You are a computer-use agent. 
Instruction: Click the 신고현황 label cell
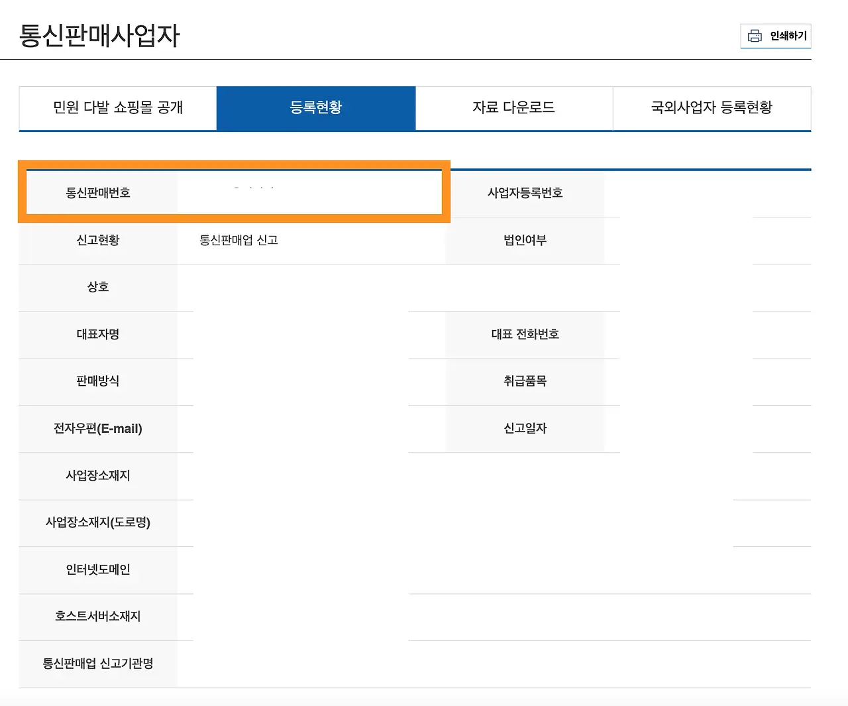click(98, 241)
